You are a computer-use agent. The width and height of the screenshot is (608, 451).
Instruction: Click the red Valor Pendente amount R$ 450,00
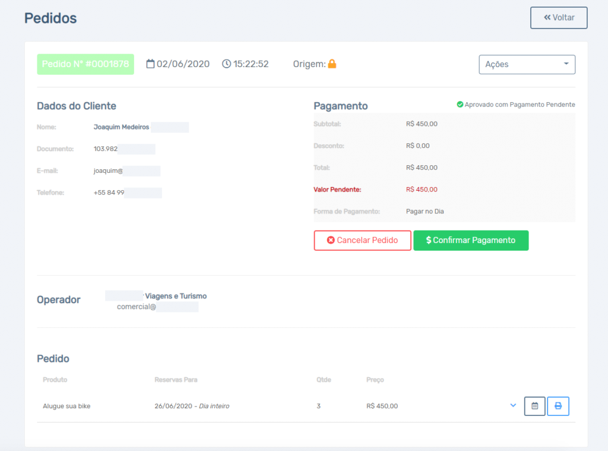[x=422, y=190]
